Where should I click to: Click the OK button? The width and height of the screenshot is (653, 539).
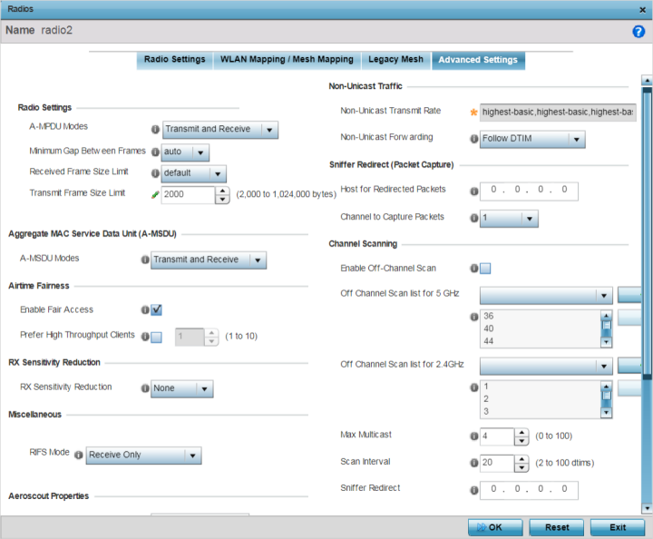(x=495, y=526)
